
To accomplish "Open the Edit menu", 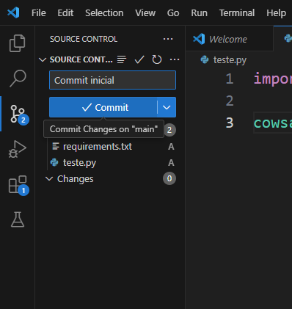I will click(65, 12).
